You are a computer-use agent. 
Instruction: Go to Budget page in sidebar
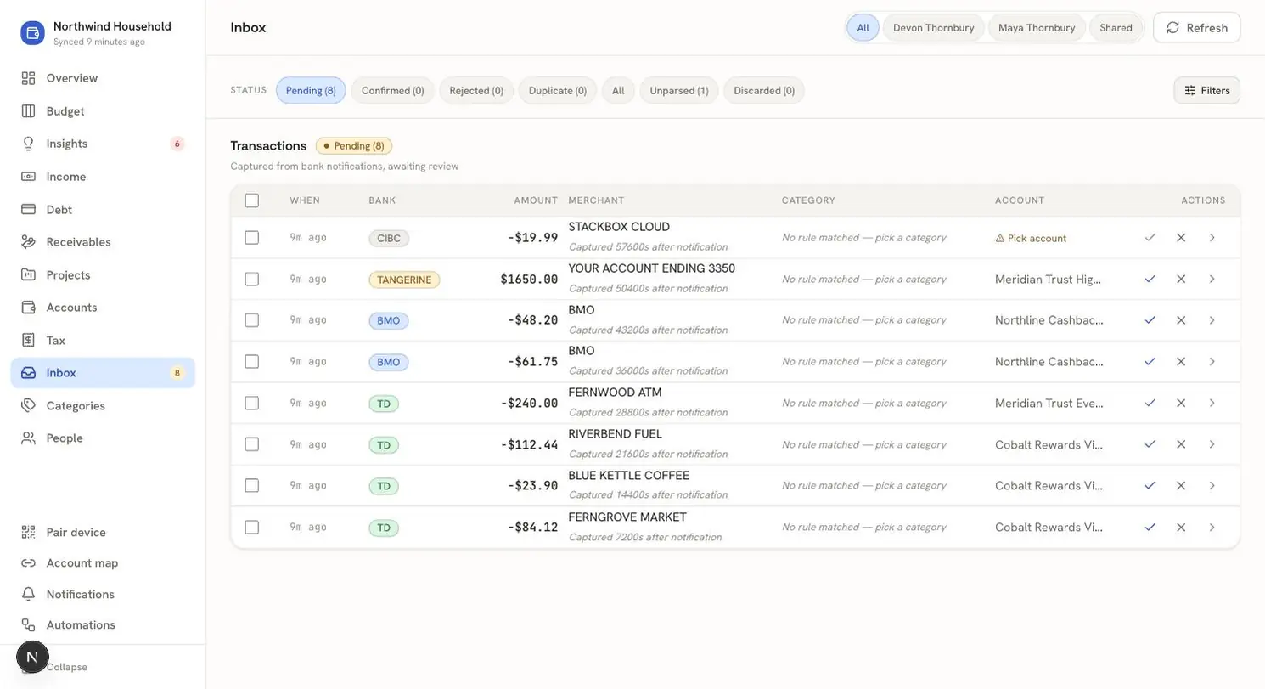click(x=103, y=111)
